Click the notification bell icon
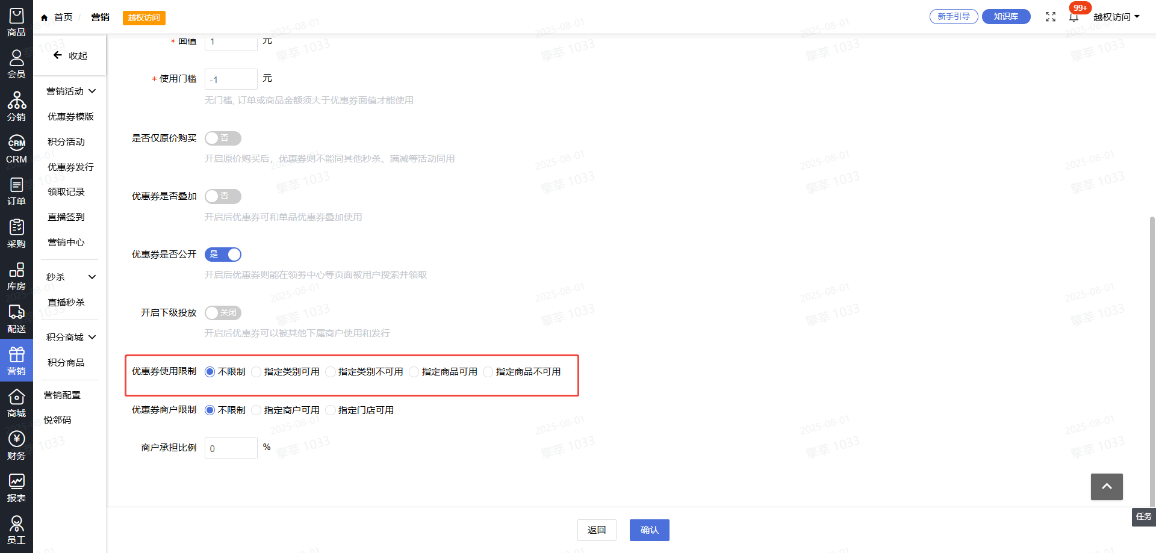This screenshot has height=553, width=1156. pos(1074,17)
